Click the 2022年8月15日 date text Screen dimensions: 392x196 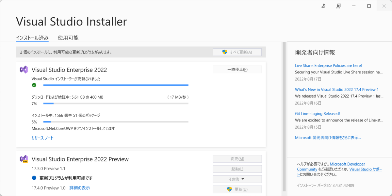click(308, 127)
